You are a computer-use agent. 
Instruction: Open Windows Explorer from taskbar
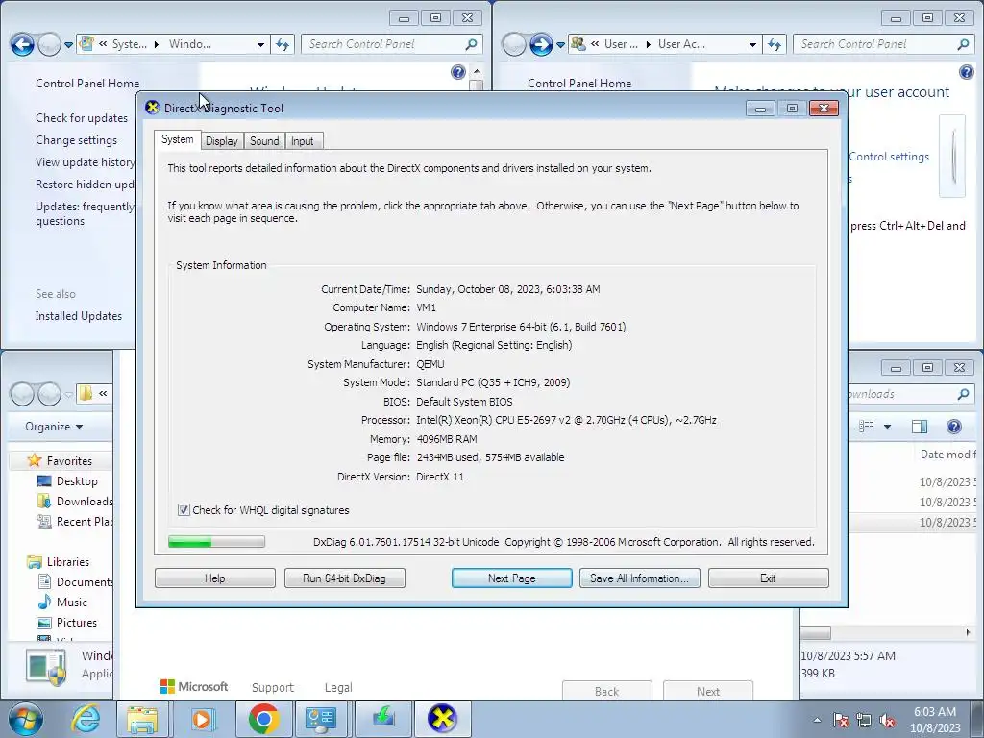point(142,719)
